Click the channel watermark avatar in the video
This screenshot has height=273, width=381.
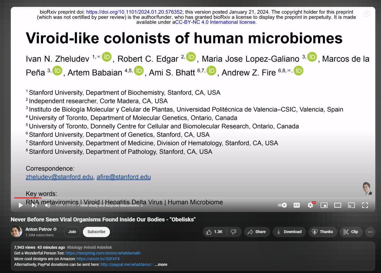coord(367,188)
